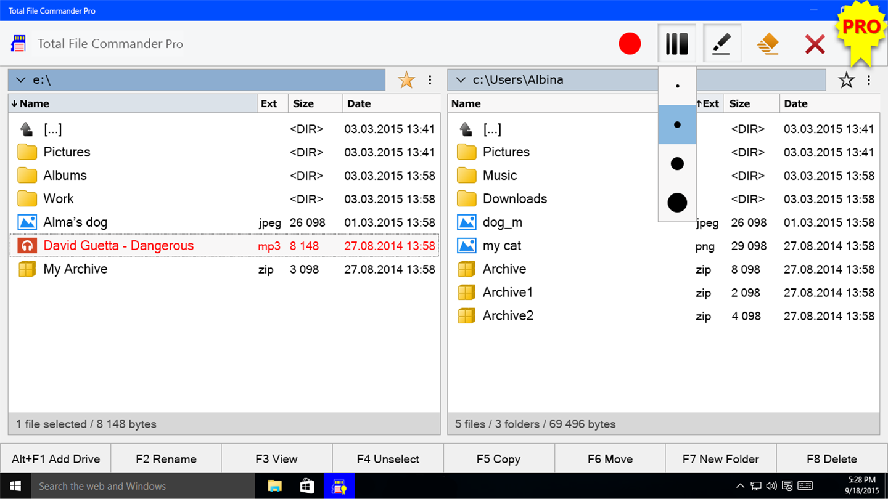The image size is (888, 499).
Task: Select 'Archive2' file name
Action: (508, 316)
